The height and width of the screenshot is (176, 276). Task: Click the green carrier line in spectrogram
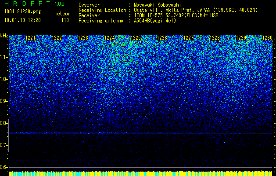[x=140, y=133]
